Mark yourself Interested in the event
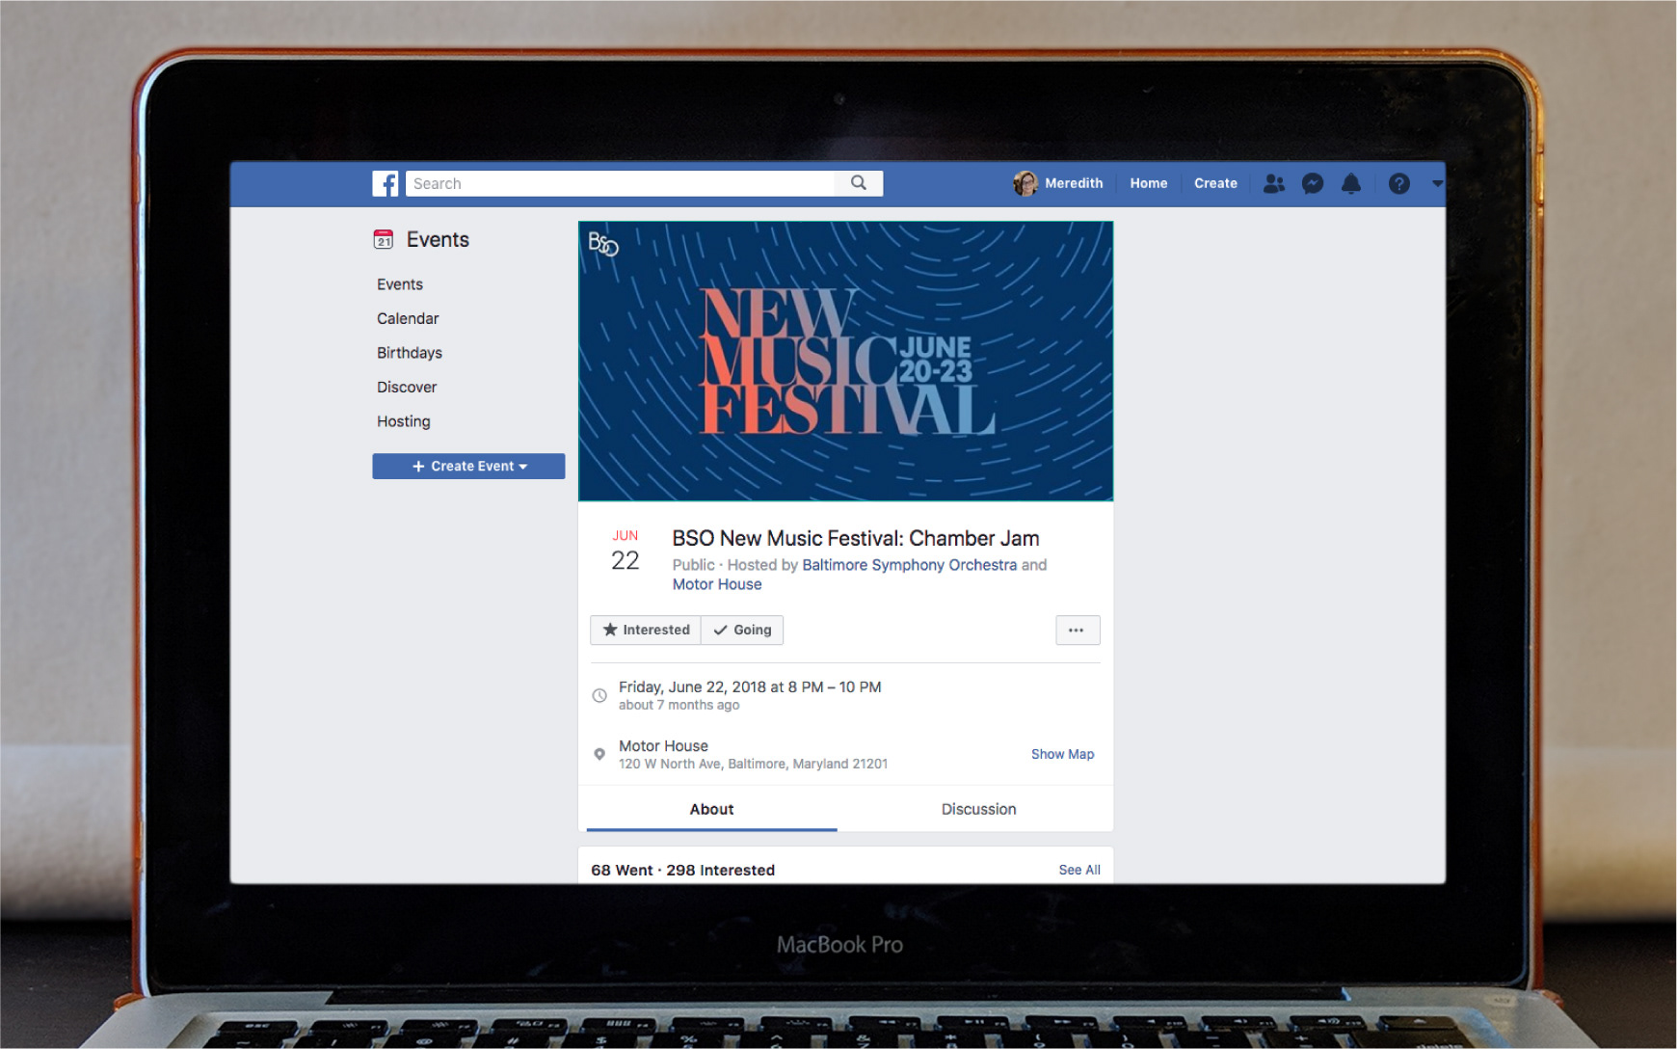 tap(646, 630)
